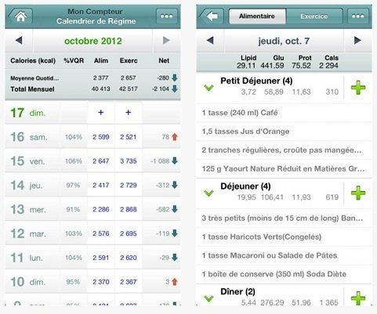Add exercise entry for day 17 dim.

point(129,113)
